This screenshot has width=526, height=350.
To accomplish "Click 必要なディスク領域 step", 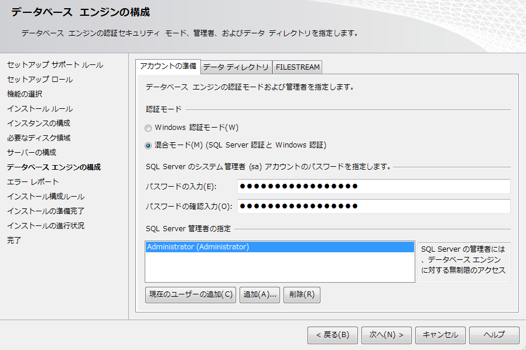I will pos(39,138).
